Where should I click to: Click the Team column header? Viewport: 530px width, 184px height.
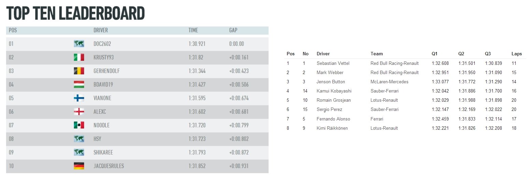pyautogui.click(x=376, y=54)
